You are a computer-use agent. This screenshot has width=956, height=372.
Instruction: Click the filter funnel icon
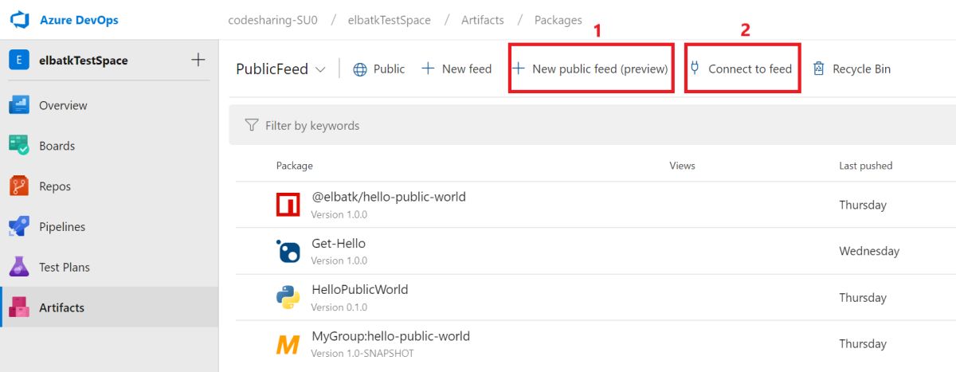tap(252, 125)
